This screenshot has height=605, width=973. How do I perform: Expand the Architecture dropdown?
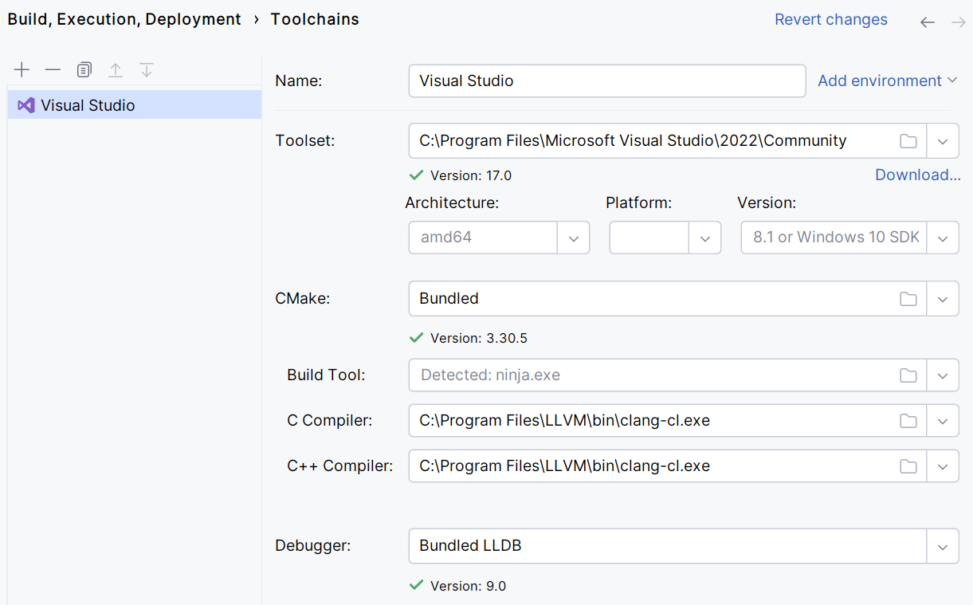[x=573, y=237]
